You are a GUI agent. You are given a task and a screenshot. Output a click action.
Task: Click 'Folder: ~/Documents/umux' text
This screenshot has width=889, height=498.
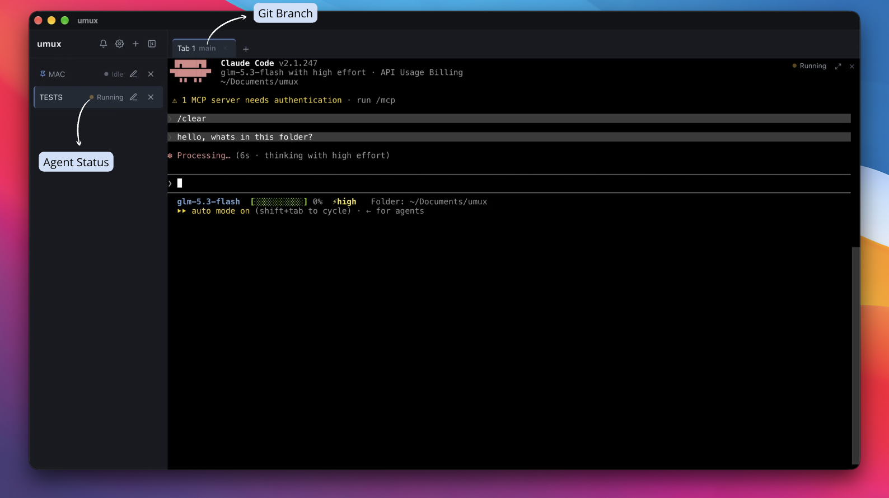pos(429,201)
